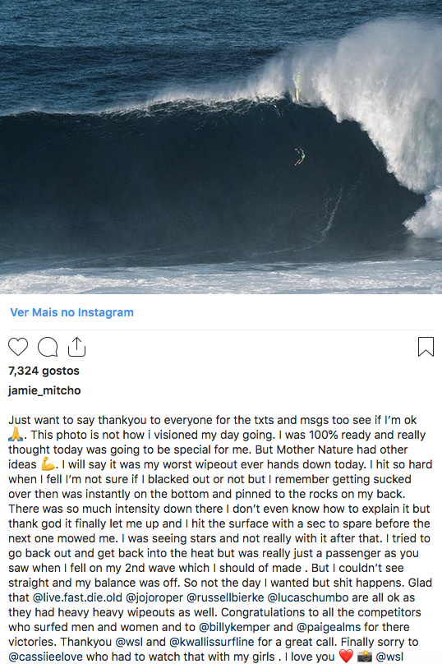Share the post with the upload arrow icon
This screenshot has width=442, height=664.
76,347
